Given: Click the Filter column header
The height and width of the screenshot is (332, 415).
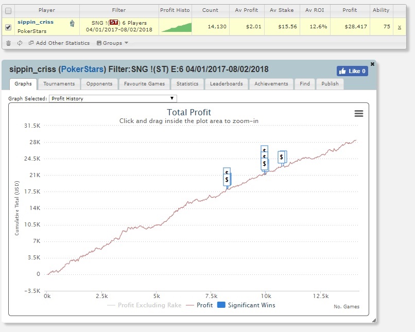Looking at the screenshot, I should (119, 10).
